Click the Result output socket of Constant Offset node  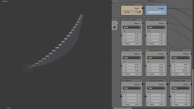(142, 23)
